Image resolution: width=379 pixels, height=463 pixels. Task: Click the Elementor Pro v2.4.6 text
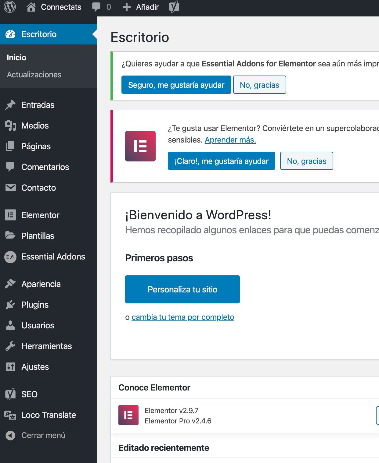click(178, 421)
